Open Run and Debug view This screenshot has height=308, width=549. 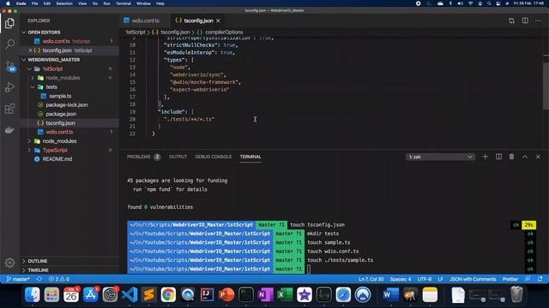pos(9,87)
